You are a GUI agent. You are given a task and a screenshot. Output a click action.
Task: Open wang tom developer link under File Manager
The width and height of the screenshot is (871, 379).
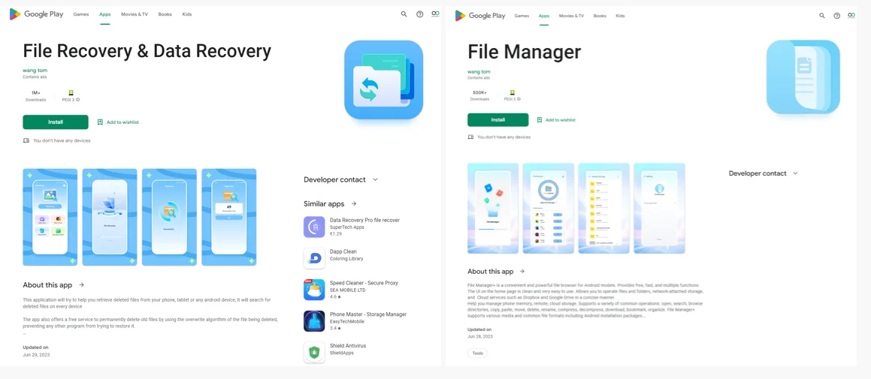[x=479, y=72]
